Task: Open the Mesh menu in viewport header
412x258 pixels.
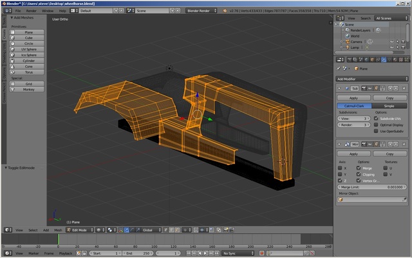Action: click(58, 230)
